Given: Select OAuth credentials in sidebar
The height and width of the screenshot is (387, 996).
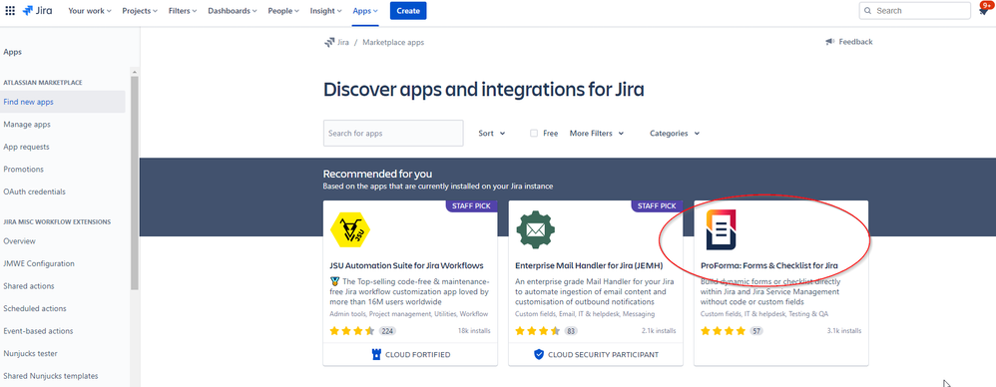Looking at the screenshot, I should pos(34,192).
